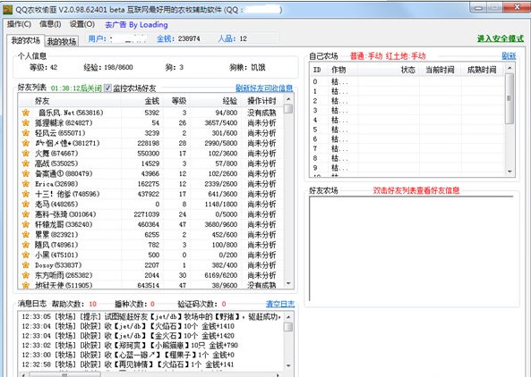Image resolution: width=531 pixels, height=377 pixels.
Task: Select own farm row with ID 9
Action: tap(407, 168)
